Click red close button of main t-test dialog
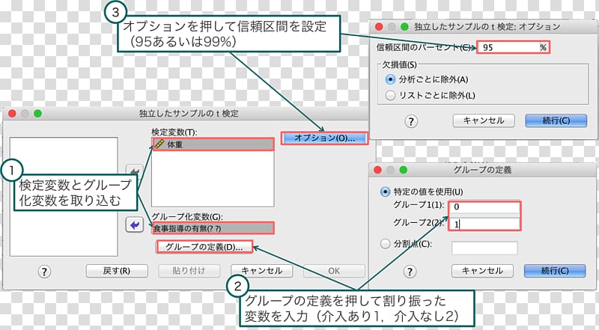The width and height of the screenshot is (599, 330). pos(13,114)
